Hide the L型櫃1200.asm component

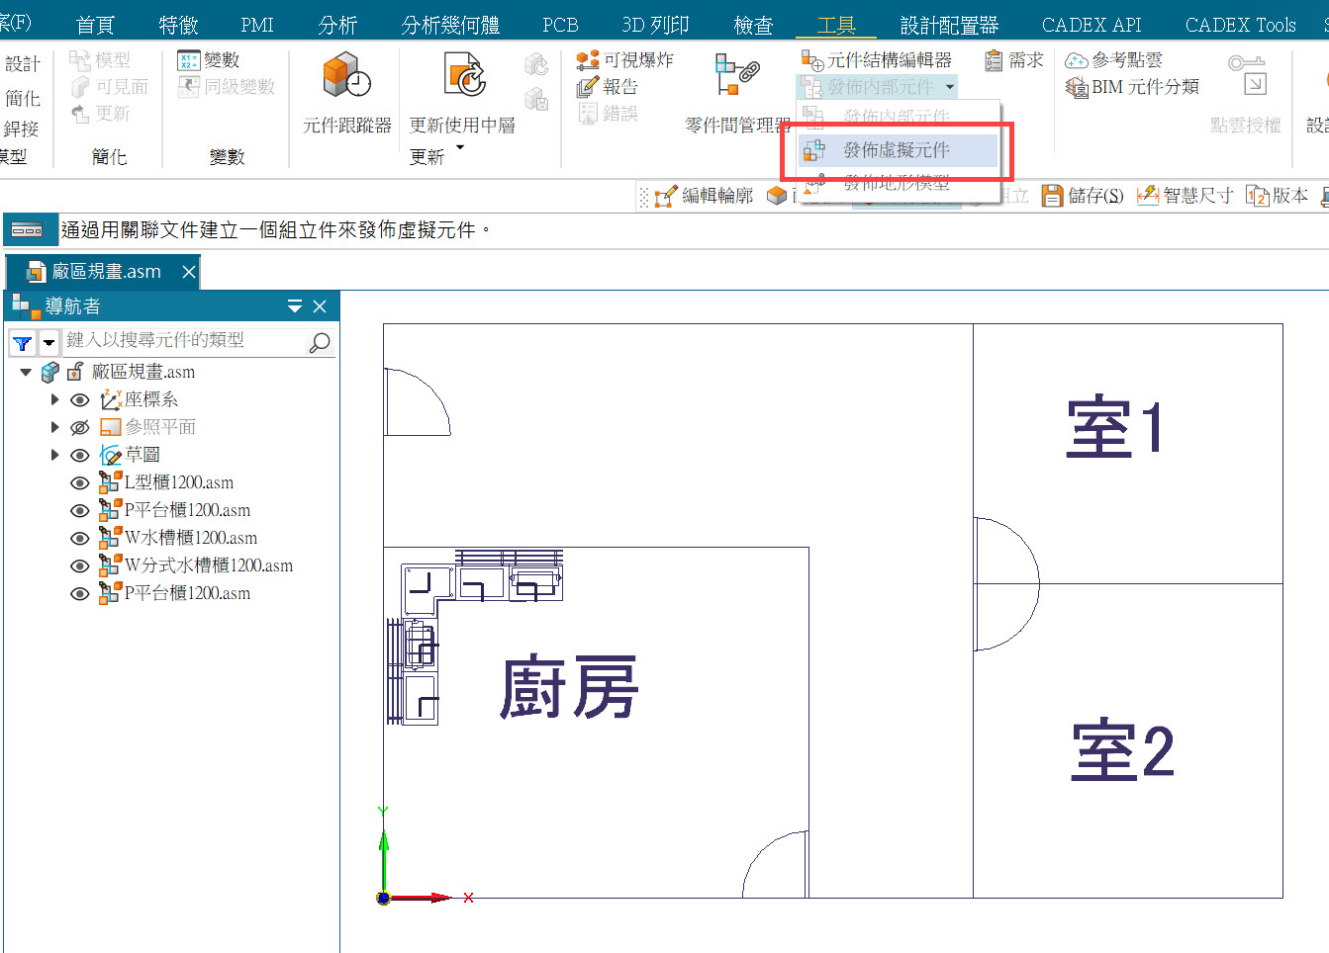click(x=80, y=483)
